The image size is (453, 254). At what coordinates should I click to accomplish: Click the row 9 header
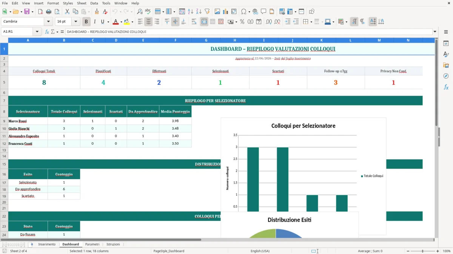coord(4,121)
